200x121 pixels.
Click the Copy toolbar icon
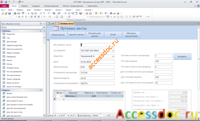coord(32,13)
